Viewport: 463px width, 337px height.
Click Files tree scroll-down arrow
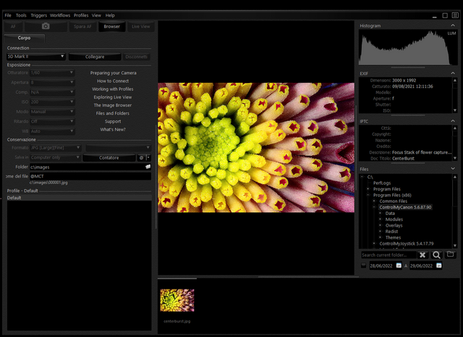point(455,245)
